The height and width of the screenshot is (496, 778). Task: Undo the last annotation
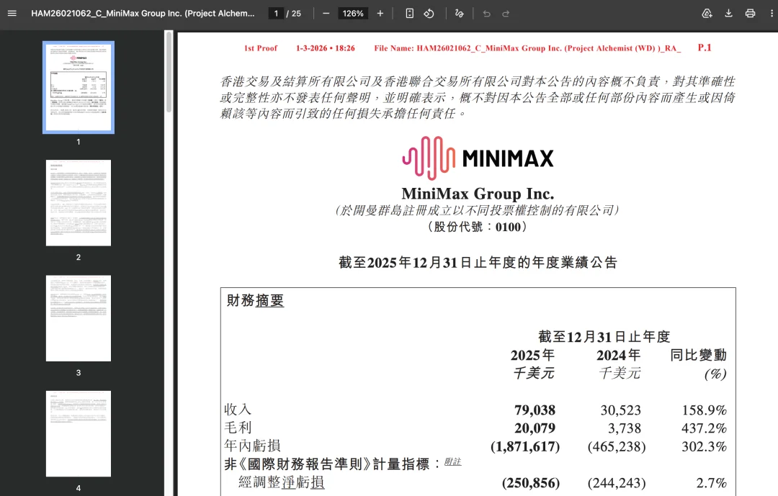tap(489, 13)
